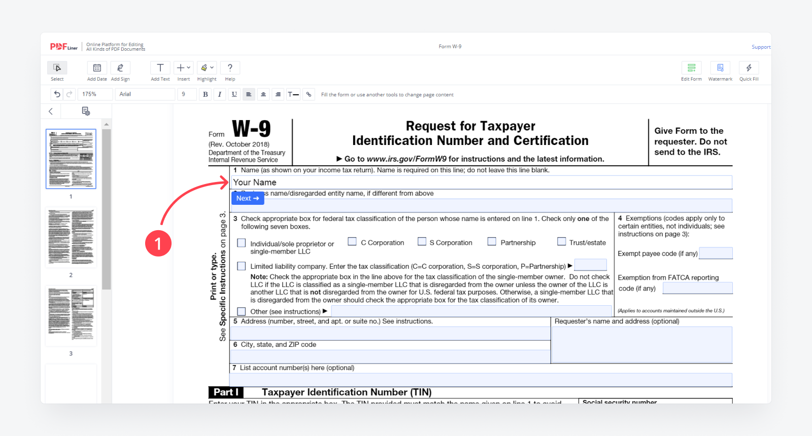Undo the last action
This screenshot has width=812, height=436.
pos(57,94)
